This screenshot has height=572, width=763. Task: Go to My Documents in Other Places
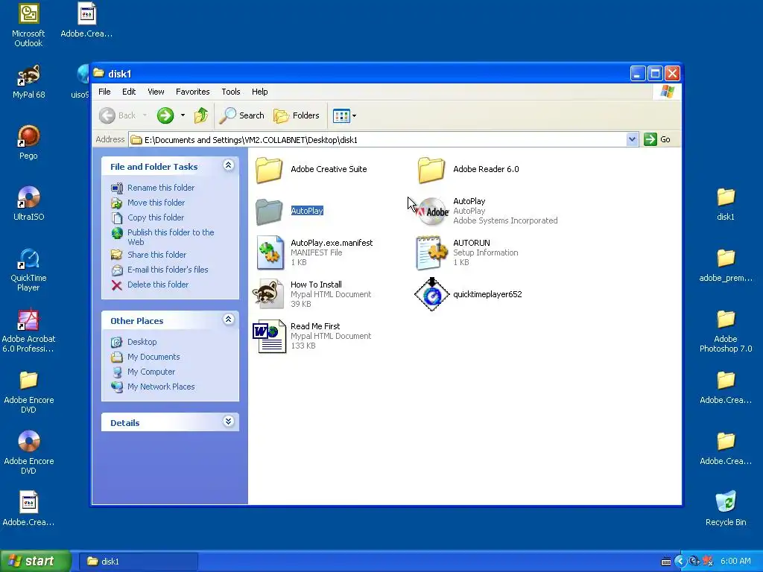click(x=153, y=357)
